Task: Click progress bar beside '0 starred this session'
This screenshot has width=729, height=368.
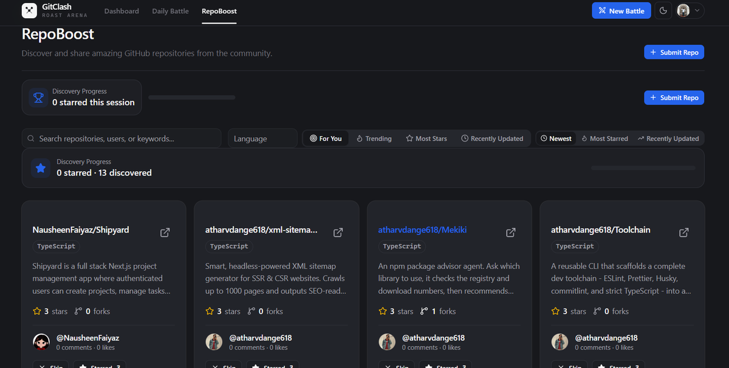Action: (x=192, y=97)
